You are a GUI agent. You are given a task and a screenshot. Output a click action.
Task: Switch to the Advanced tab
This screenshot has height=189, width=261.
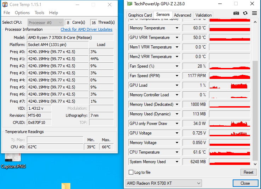(182, 15)
